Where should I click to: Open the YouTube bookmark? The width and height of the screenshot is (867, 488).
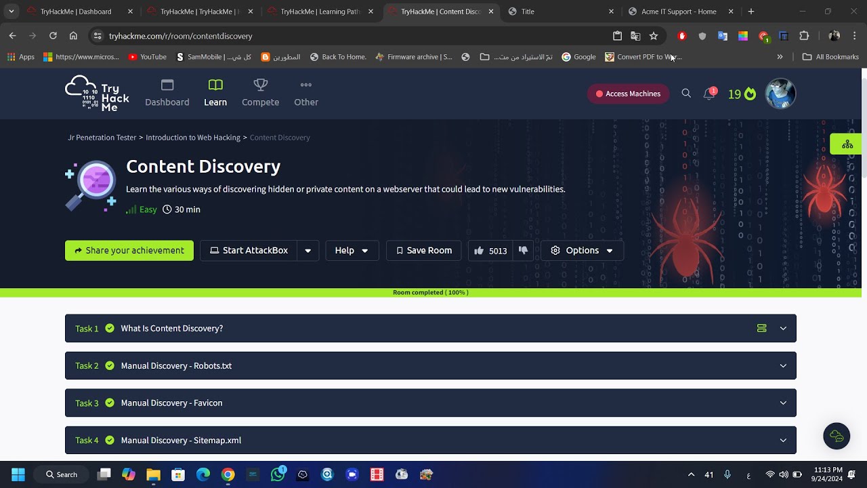tap(147, 57)
